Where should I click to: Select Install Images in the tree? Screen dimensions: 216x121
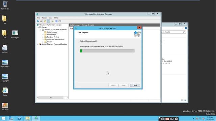tap(52, 32)
